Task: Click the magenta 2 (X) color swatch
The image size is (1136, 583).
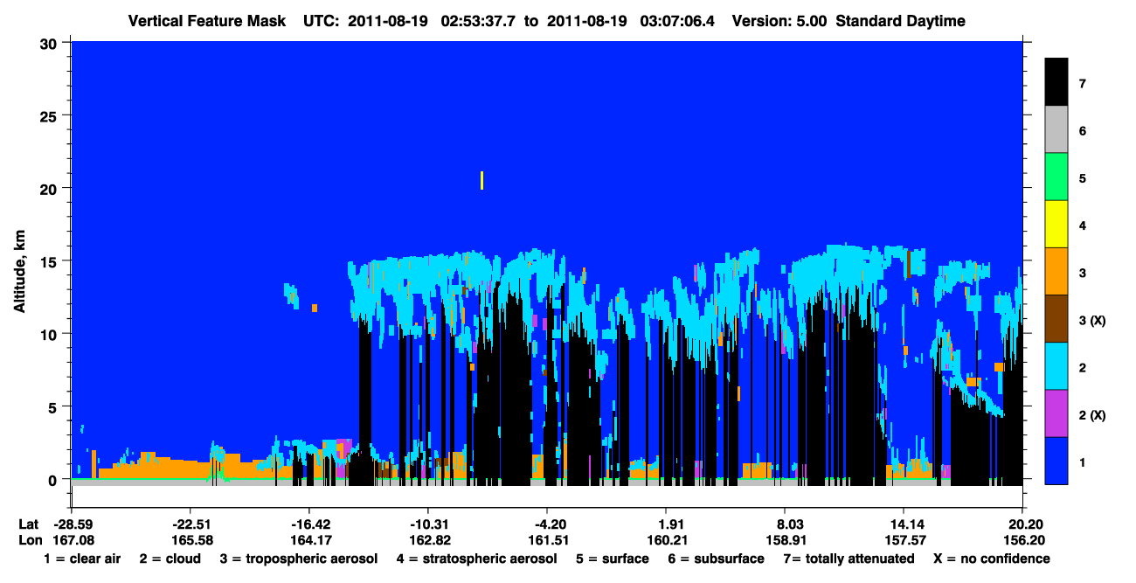Action: pyautogui.click(x=1056, y=413)
